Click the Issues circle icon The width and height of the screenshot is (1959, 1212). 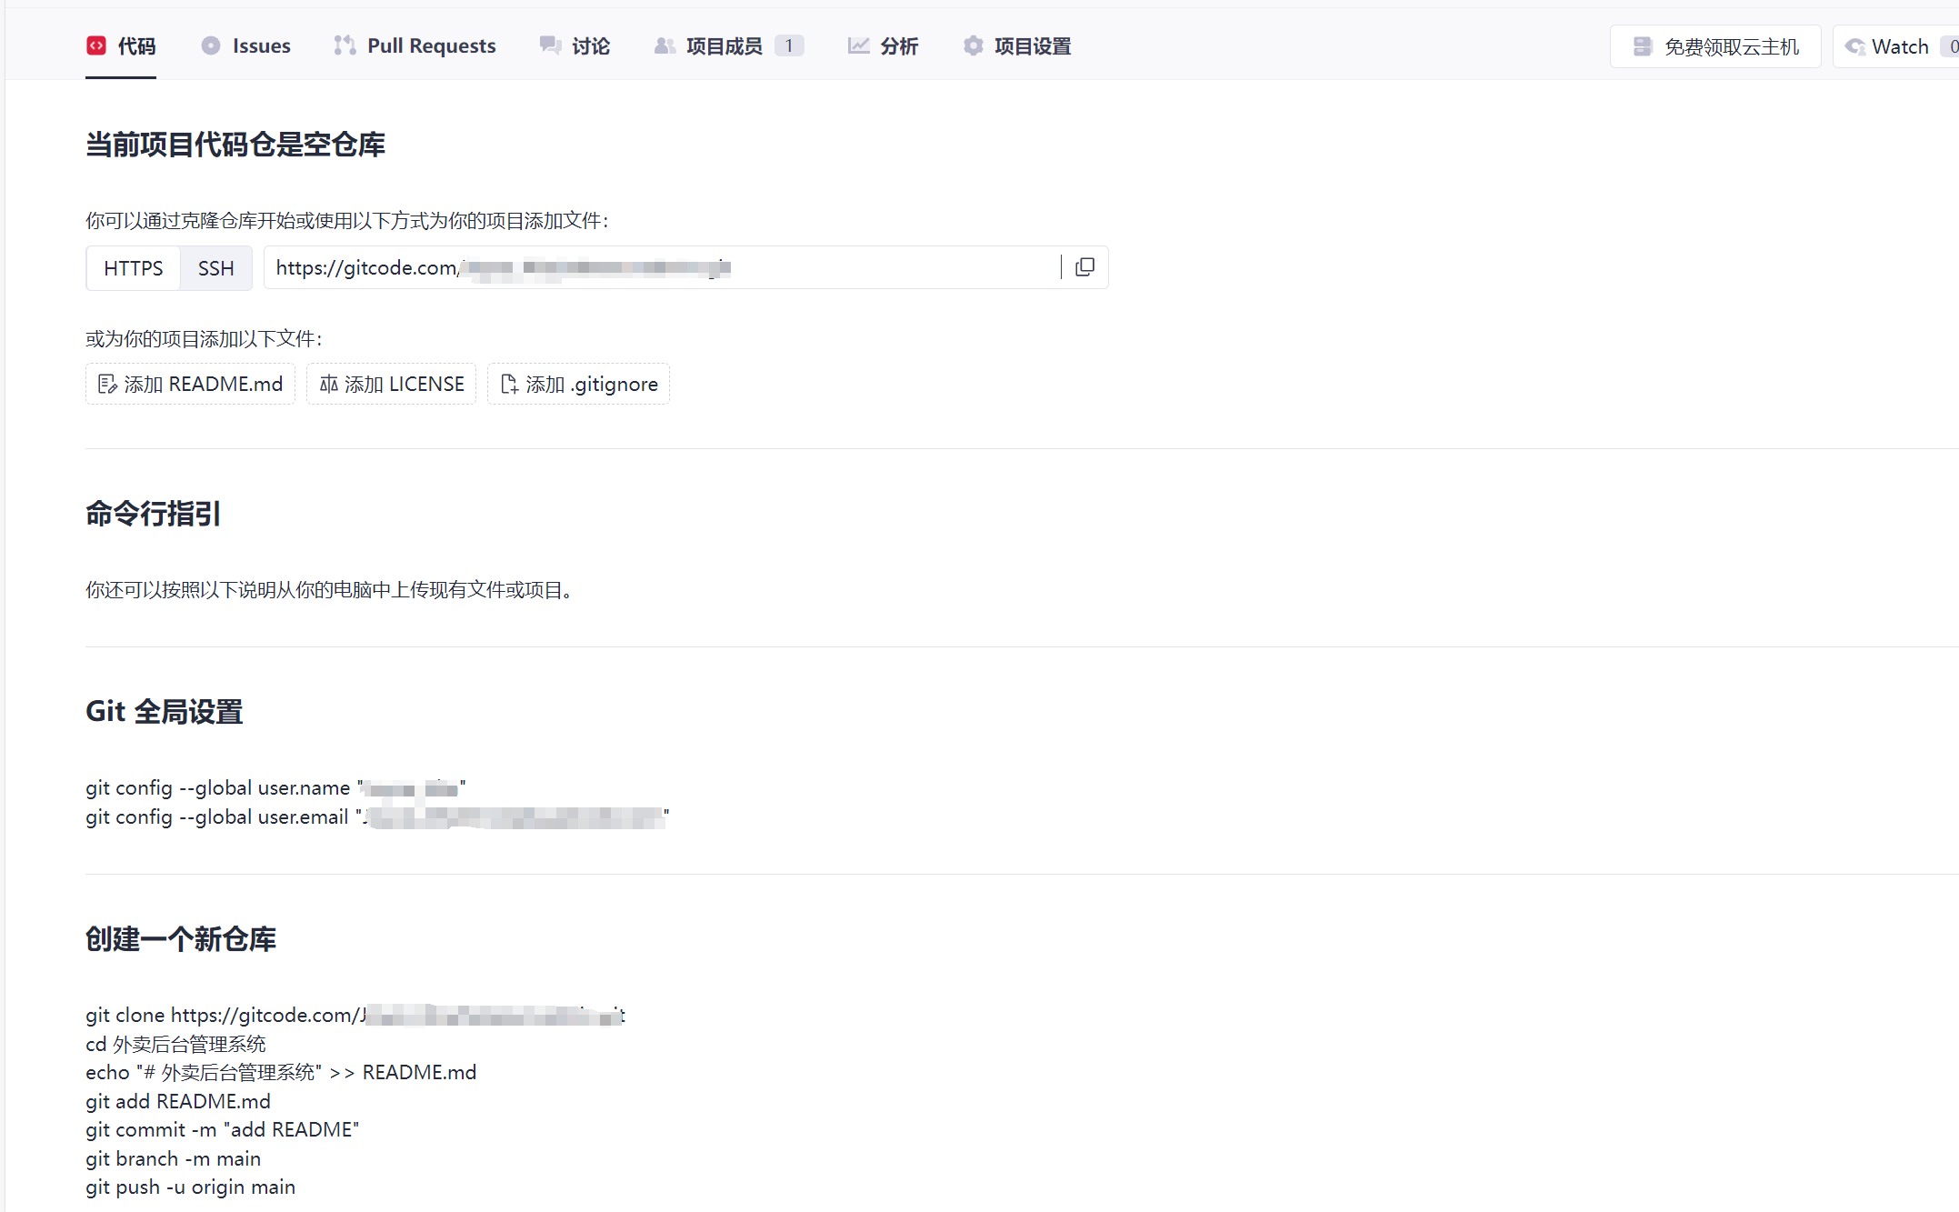coord(210,45)
